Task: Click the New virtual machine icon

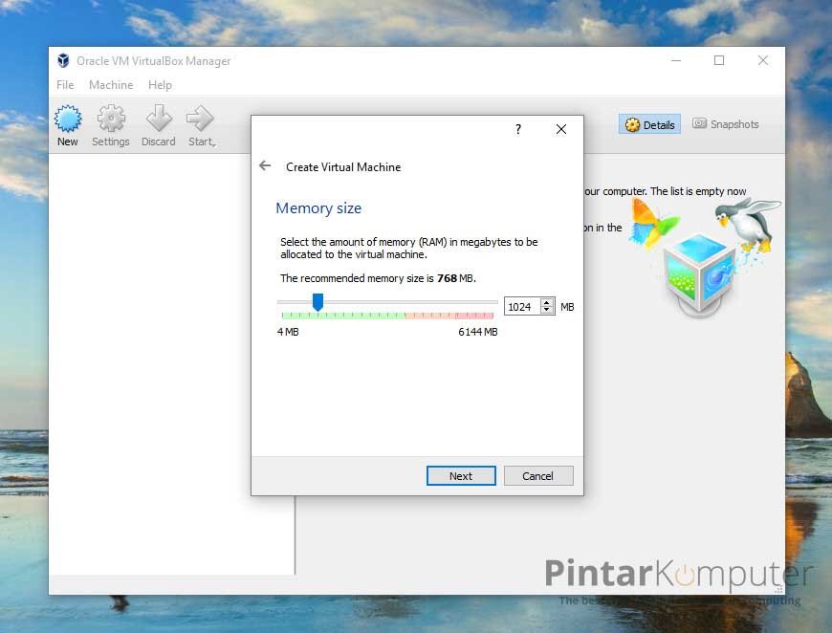Action: click(x=68, y=119)
